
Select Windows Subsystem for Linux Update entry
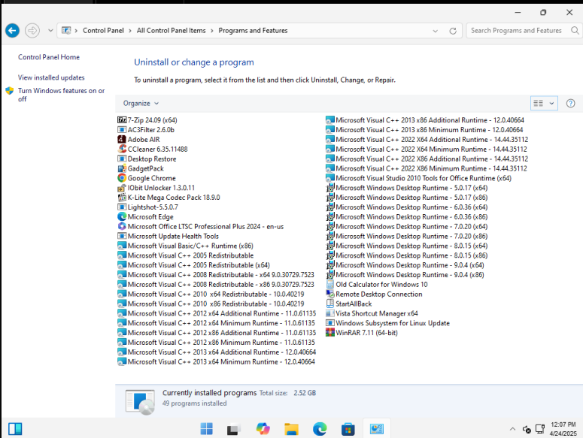[x=388, y=322]
